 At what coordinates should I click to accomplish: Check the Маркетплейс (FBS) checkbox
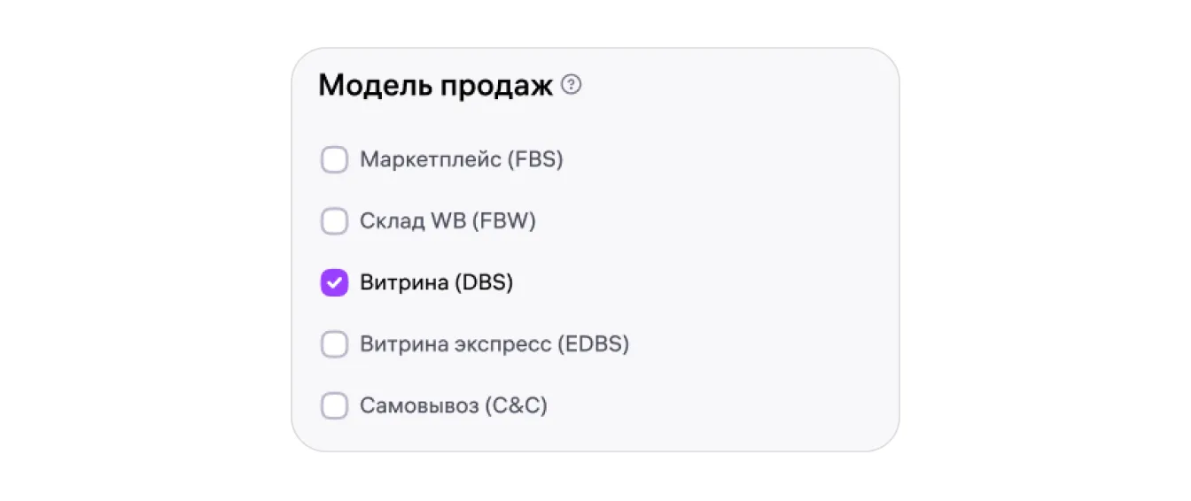click(x=334, y=160)
